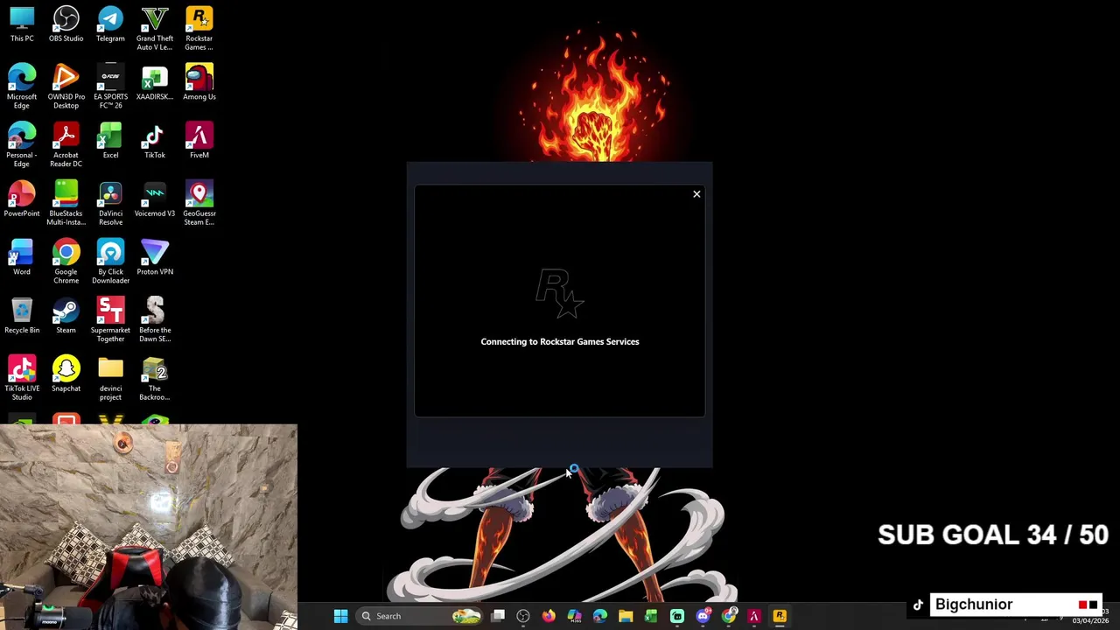This screenshot has height=630, width=1120.
Task: Select the Supermarket Together game icon
Action: point(110,320)
